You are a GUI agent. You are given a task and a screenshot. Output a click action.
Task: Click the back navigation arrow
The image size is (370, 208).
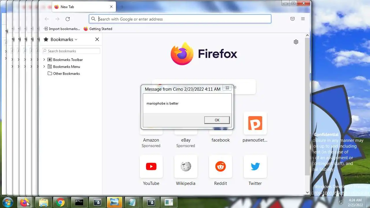47,19
